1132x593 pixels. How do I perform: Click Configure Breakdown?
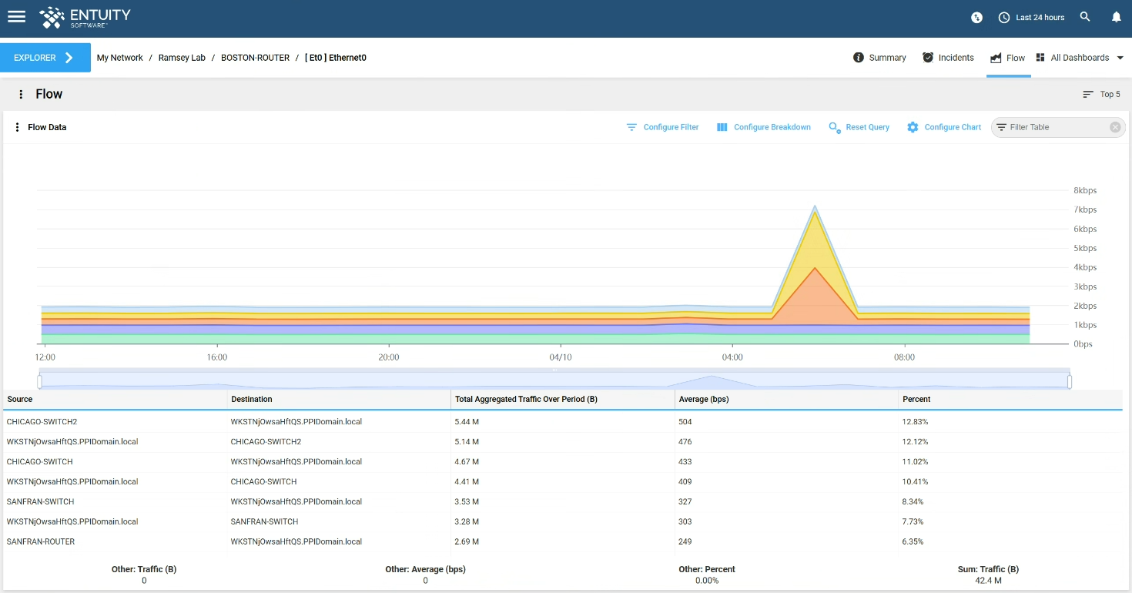coord(763,127)
